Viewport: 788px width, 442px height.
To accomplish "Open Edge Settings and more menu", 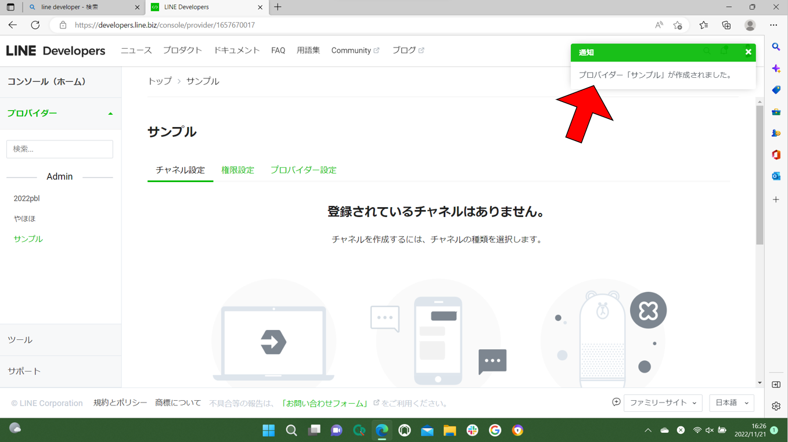I will [x=773, y=25].
